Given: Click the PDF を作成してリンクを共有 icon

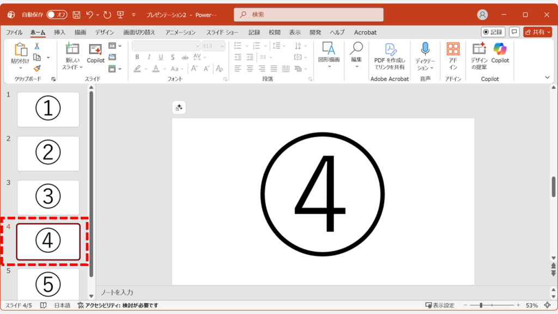Looking at the screenshot, I should point(390,49).
